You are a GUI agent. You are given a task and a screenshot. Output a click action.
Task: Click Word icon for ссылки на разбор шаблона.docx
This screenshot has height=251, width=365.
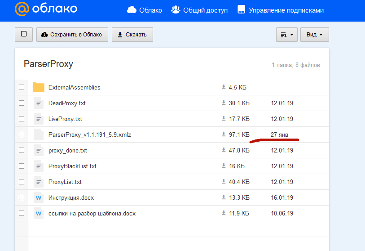click(x=39, y=213)
